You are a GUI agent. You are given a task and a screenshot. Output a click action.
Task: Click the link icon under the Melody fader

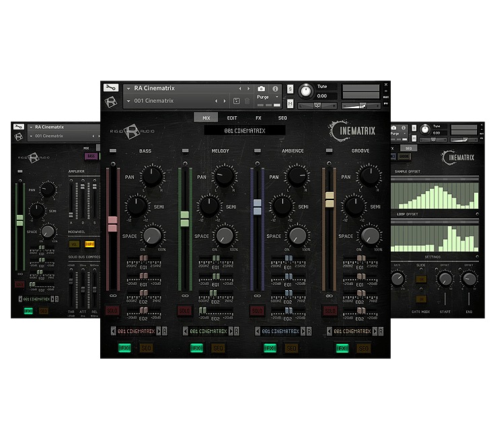(x=185, y=296)
